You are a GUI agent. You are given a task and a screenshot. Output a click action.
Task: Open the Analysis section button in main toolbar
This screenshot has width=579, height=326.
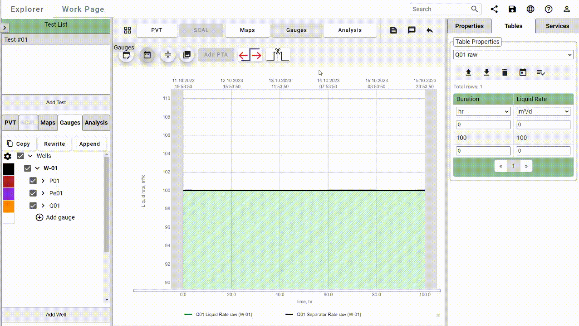point(350,30)
